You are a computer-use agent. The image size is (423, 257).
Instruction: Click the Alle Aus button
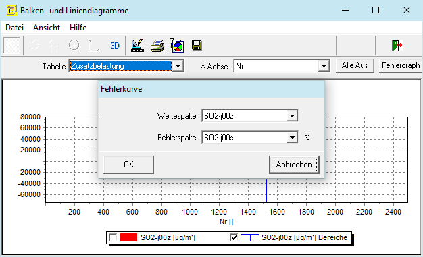click(355, 65)
